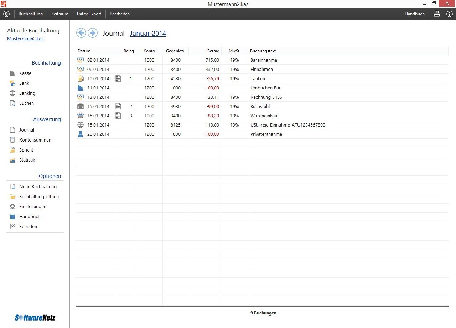The width and height of the screenshot is (456, 328).
Task: Select the Privatentnahme booking row
Action: 262,134
